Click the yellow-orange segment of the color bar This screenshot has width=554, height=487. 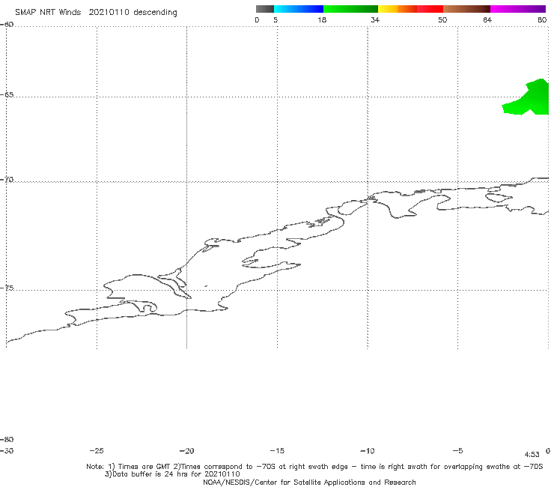pos(398,9)
